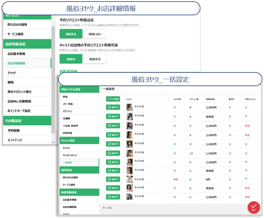Screen dimensions: 264x218
Task: Click the すべて未選択 button
Action: (113, 99)
